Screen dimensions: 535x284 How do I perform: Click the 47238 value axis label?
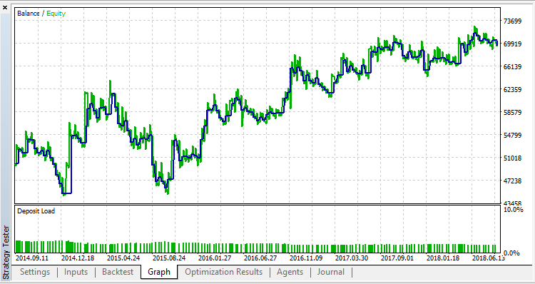click(513, 181)
